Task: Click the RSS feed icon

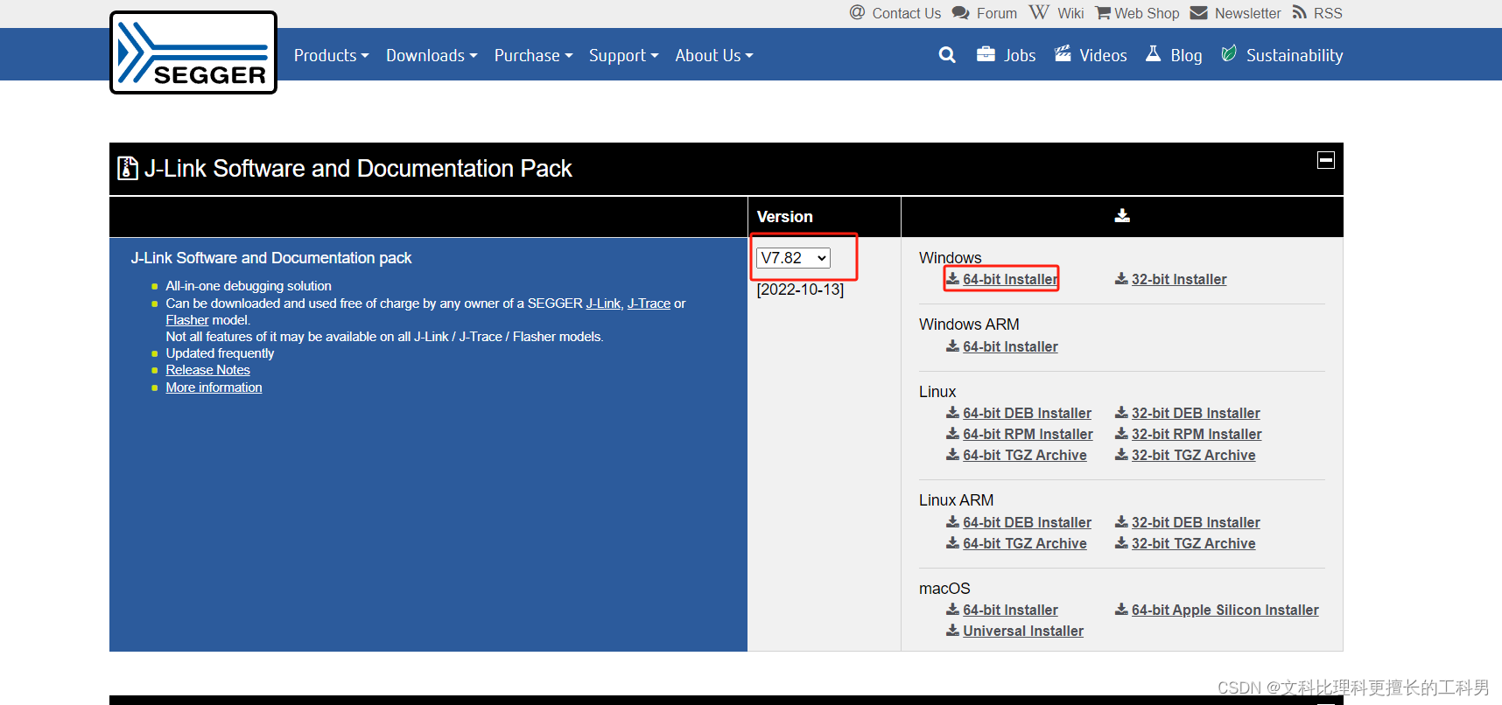Action: [1300, 12]
